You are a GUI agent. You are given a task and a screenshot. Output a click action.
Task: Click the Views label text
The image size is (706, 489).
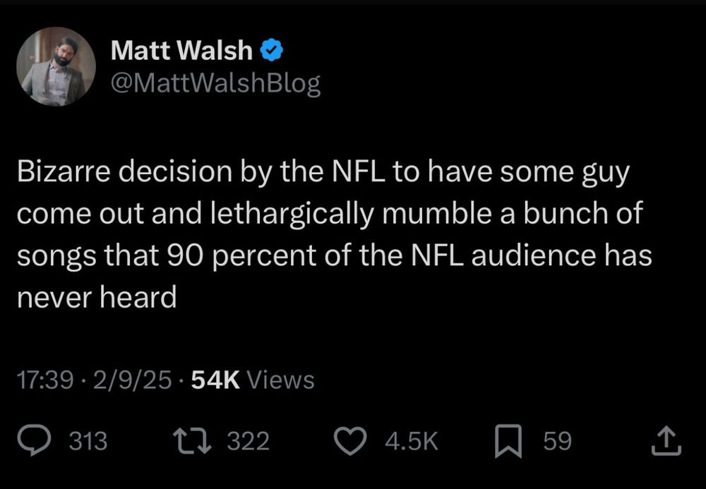click(280, 380)
